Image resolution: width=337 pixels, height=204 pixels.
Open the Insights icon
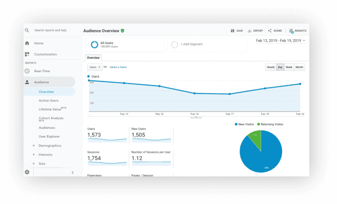(x=291, y=31)
